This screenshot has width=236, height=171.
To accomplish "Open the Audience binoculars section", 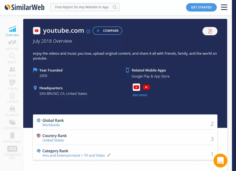I will 12,111.
